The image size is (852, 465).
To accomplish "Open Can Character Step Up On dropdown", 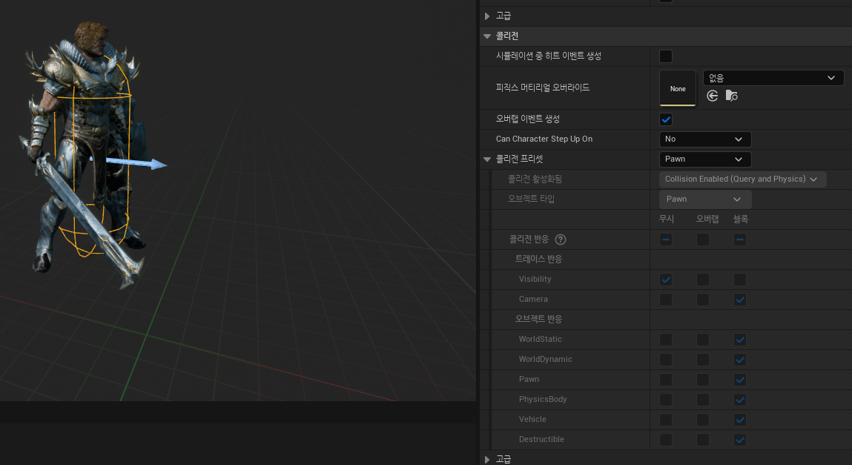I will (x=704, y=139).
